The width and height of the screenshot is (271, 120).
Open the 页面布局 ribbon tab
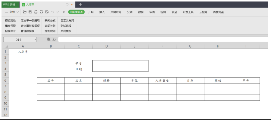click(116, 12)
